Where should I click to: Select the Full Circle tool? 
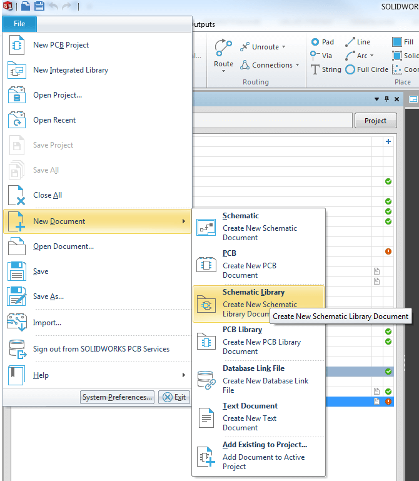366,69
